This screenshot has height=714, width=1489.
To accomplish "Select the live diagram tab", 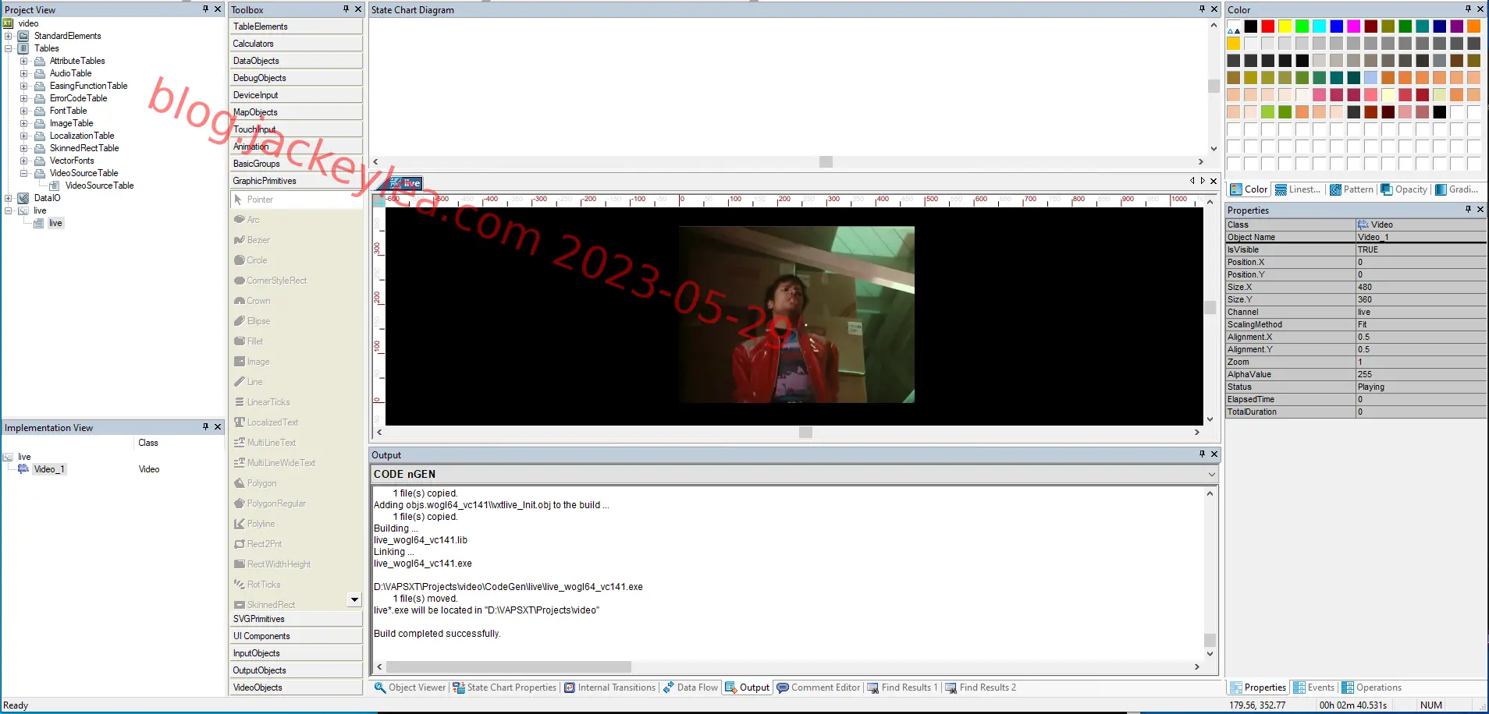I will (x=405, y=183).
